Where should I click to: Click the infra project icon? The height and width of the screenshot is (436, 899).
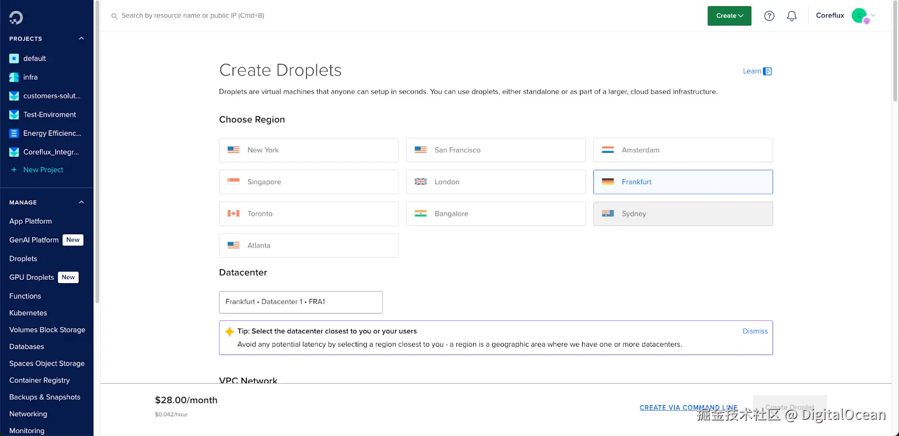[x=14, y=77]
